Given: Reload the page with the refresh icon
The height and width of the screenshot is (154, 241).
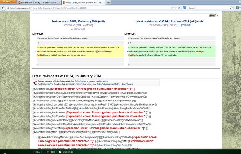Looking at the screenshot, I should point(178,8).
